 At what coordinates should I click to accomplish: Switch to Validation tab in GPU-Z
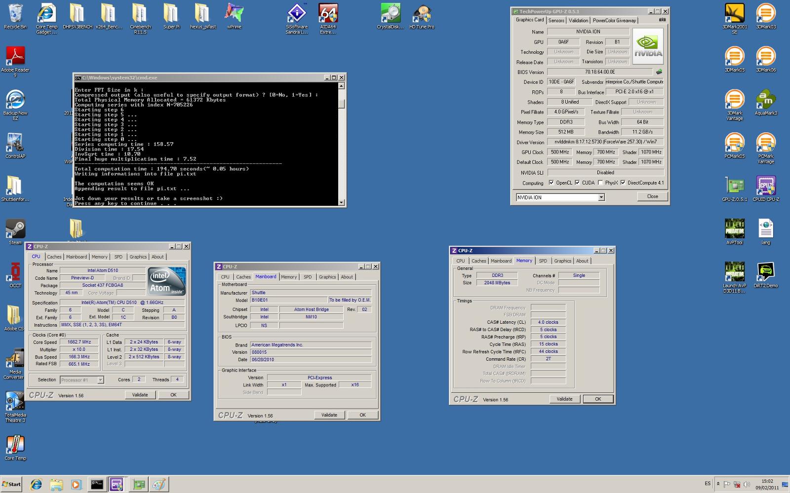578,20
